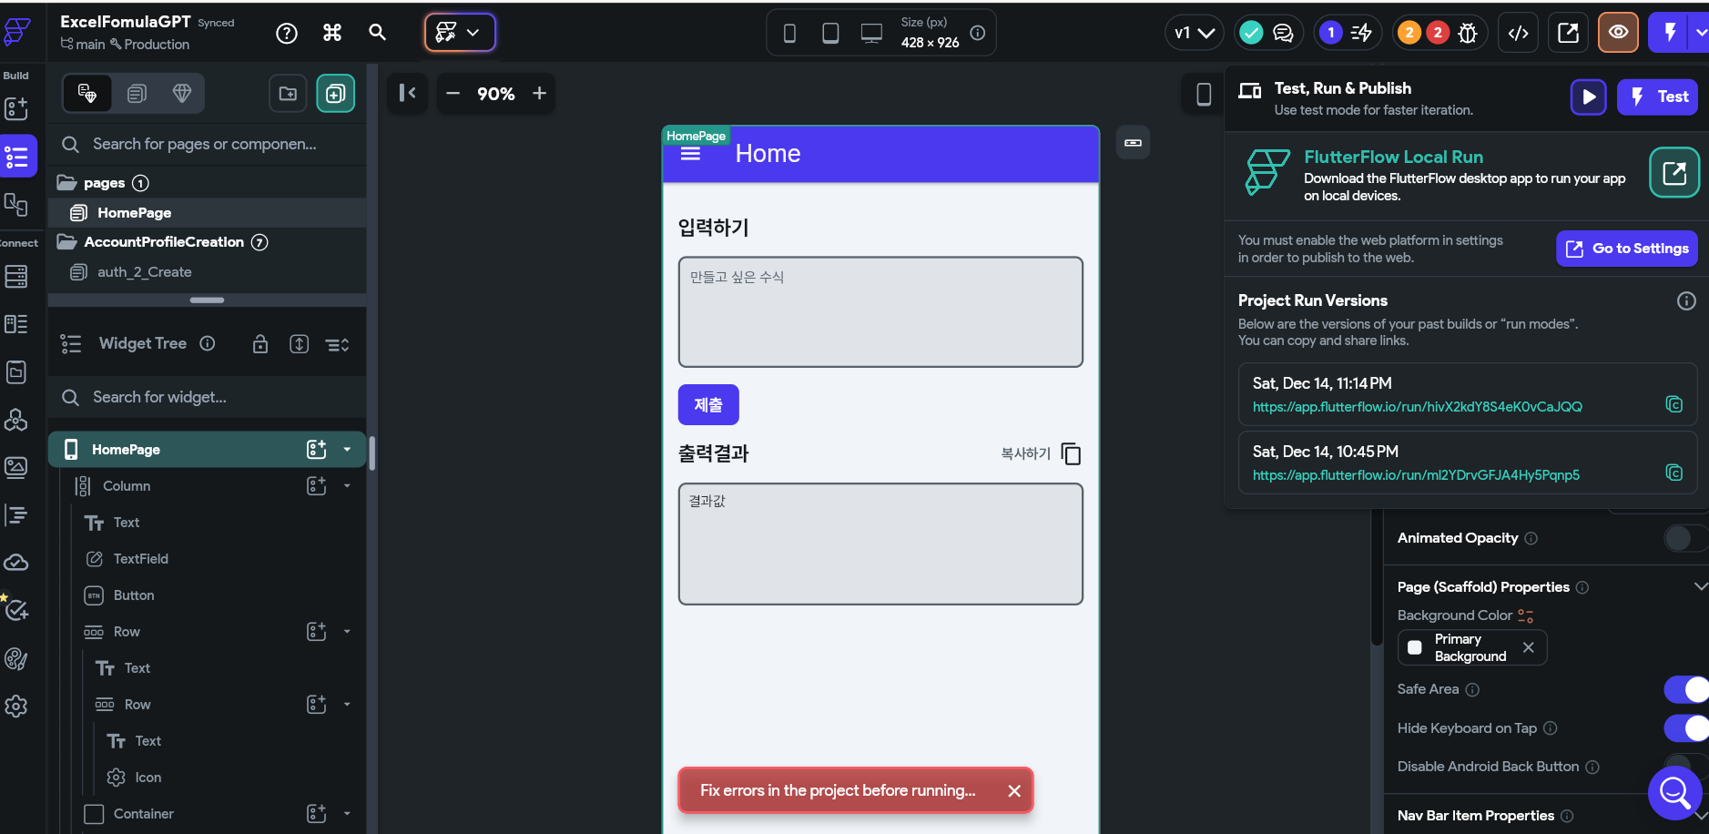This screenshot has height=834, width=1709.
Task: Open the comments chat icon
Action: coord(1283,33)
